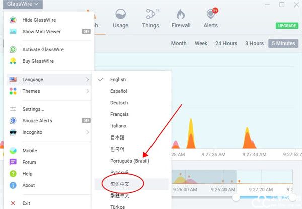Click the green UPGRADE button
Viewport: 302px width, 209px height.
pos(287,26)
